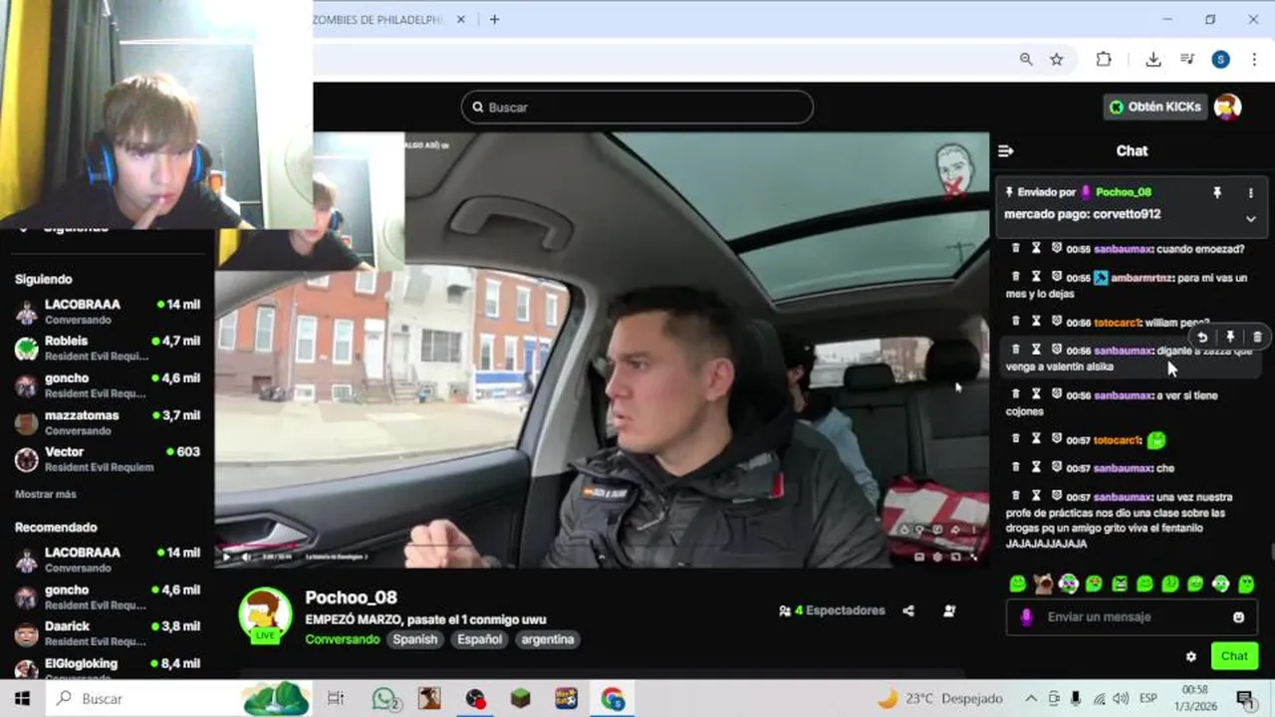Open ElGlogloking channel in Recomendado
1275x717 pixels.
(x=108, y=666)
